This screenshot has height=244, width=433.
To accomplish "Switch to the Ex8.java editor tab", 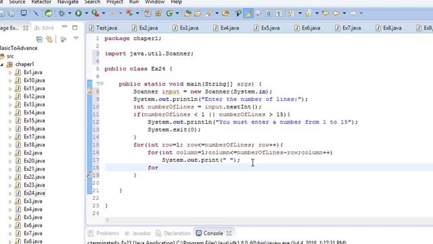I will click(x=389, y=28).
